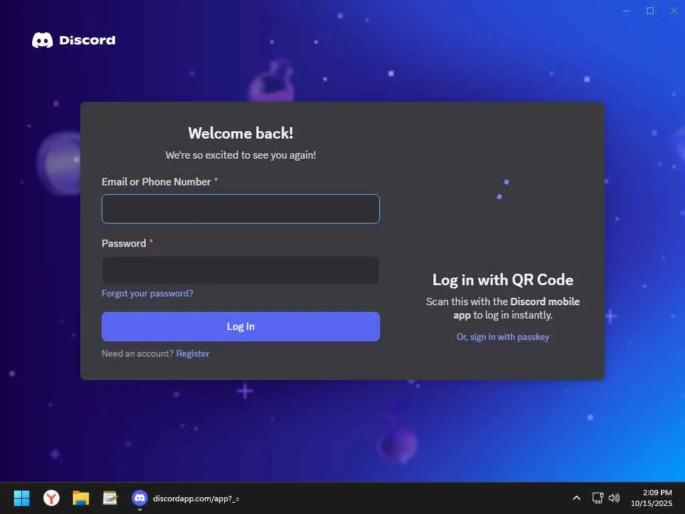
Task: Focus the Email or Phone Number field
Action: (241, 209)
